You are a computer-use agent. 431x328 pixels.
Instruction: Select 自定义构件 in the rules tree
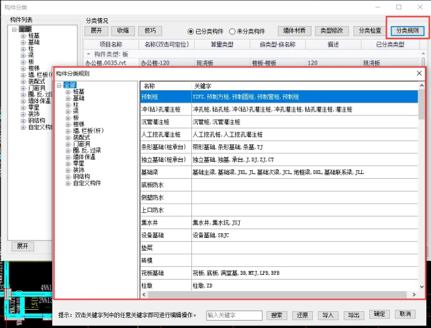[87, 183]
